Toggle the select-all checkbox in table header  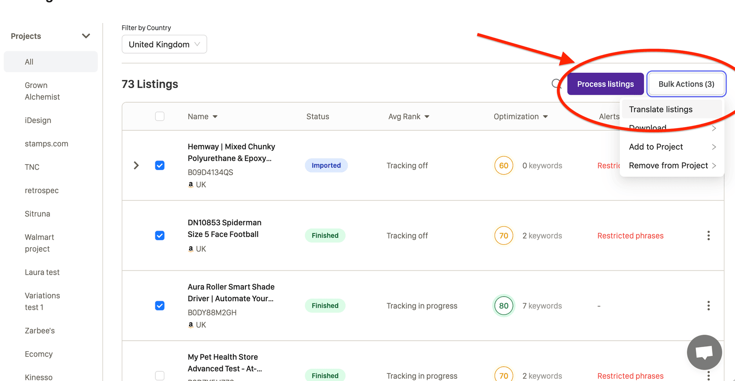click(160, 116)
